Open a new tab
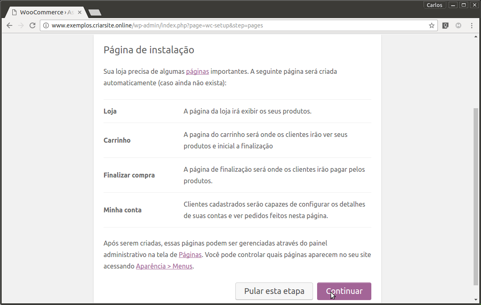 point(95,13)
